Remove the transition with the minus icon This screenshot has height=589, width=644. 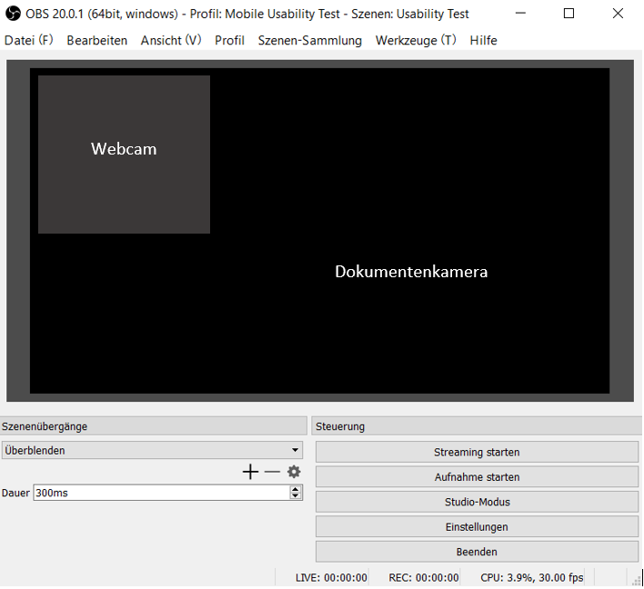coord(272,472)
